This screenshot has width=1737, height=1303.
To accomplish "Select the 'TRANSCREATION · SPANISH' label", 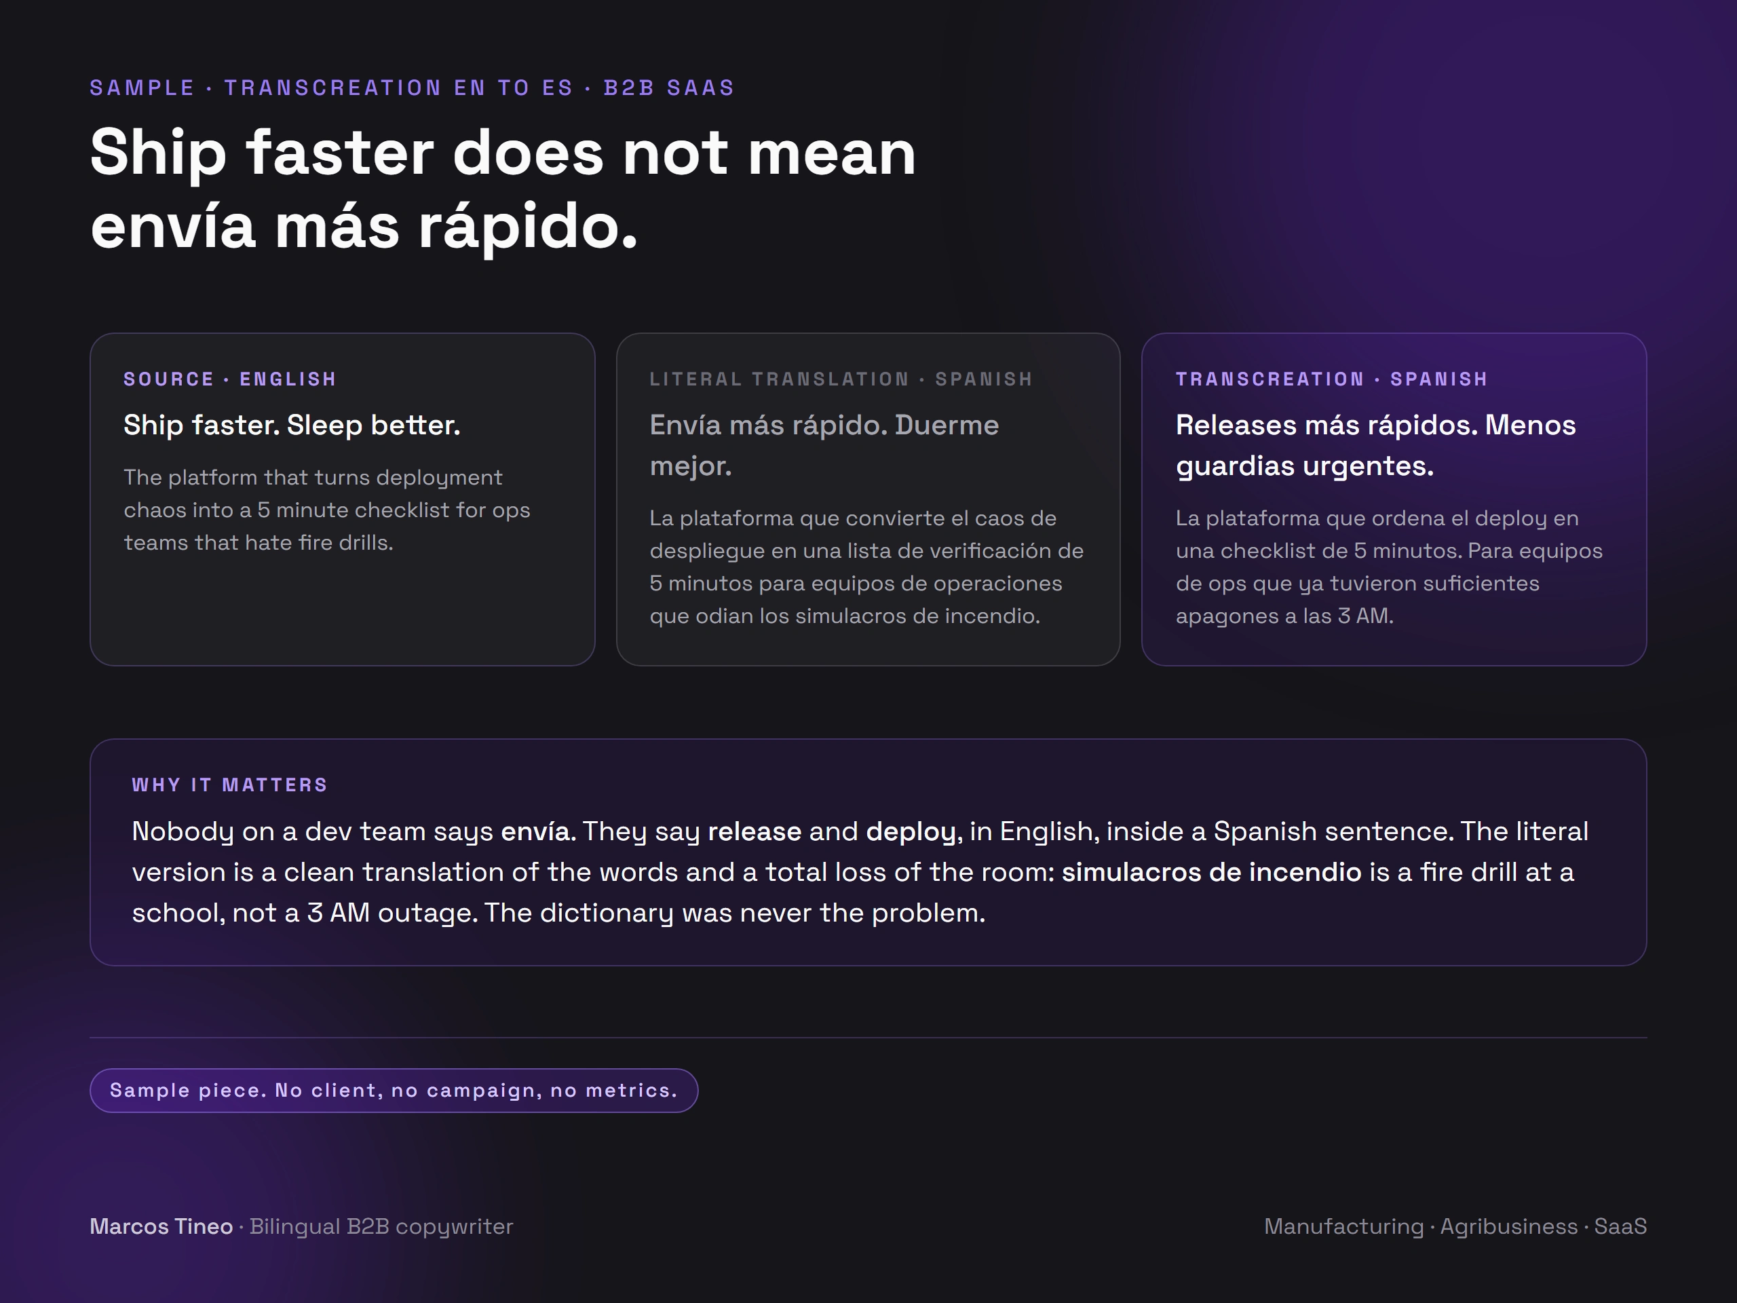I will [1332, 379].
